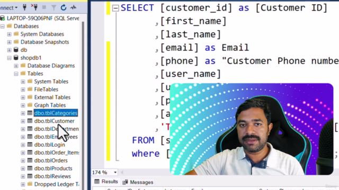Select the db database
Image resolution: width=339 pixels, height=190 pixels.
click(24, 50)
